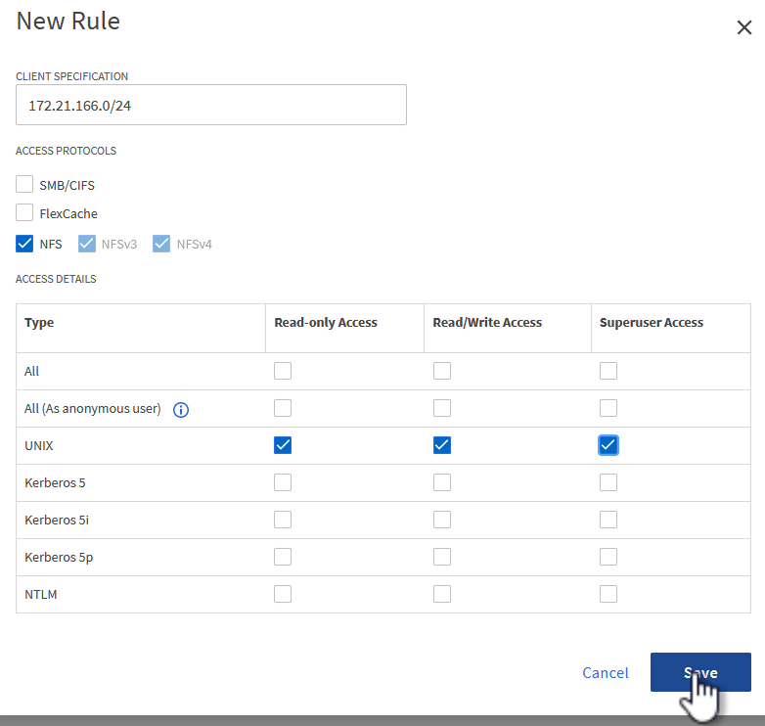Image resolution: width=765 pixels, height=726 pixels.
Task: Check Kerberos 5p Superuser Access
Action: click(x=608, y=557)
